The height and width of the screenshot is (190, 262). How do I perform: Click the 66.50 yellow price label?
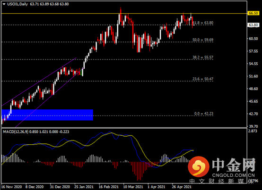click(253, 13)
